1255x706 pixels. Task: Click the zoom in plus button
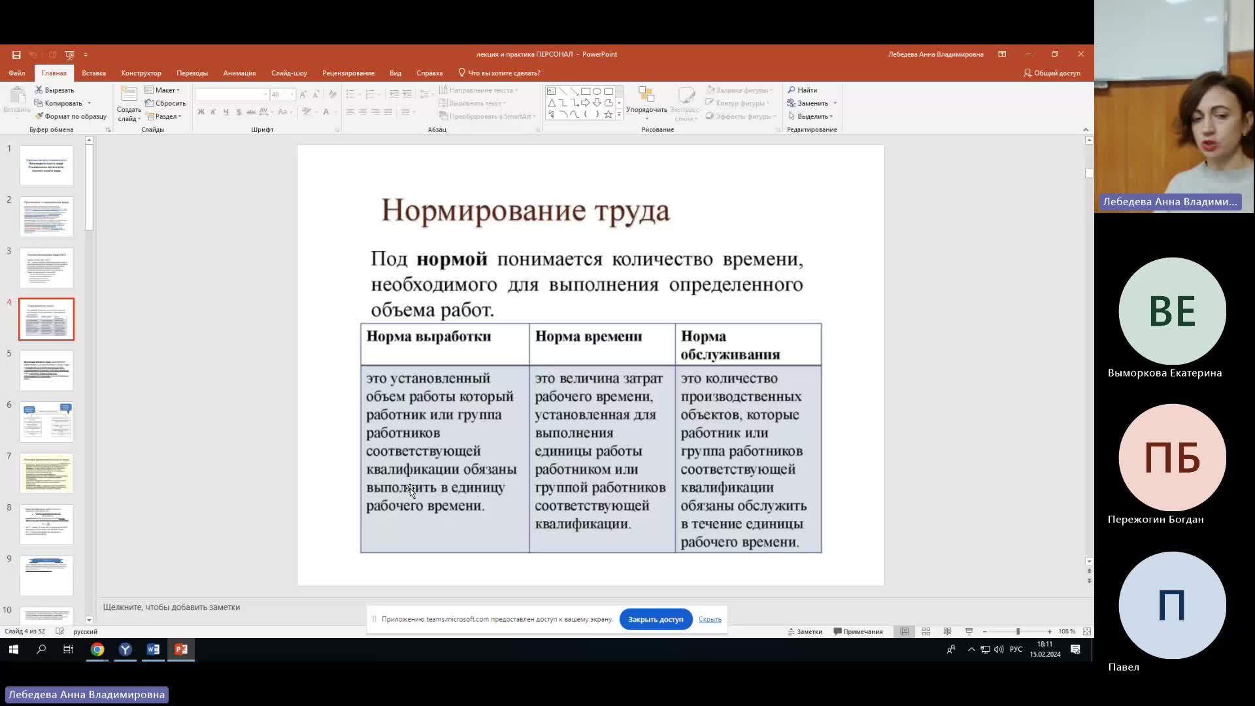(1050, 631)
